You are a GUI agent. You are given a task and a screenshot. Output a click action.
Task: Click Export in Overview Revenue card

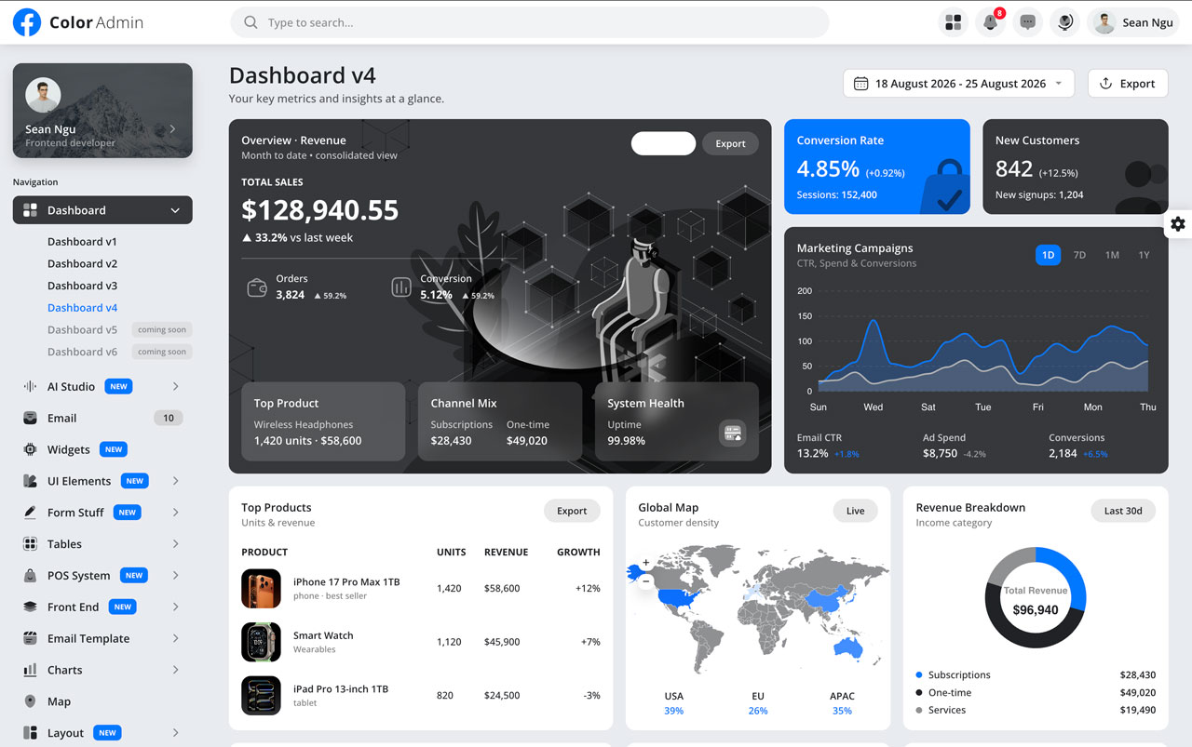[x=730, y=143]
